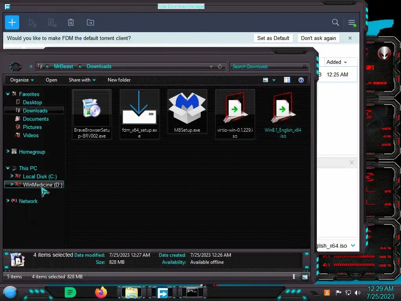The image size is (401, 301).
Task: Open the address bar history dropdown
Action: pyautogui.click(x=211, y=66)
